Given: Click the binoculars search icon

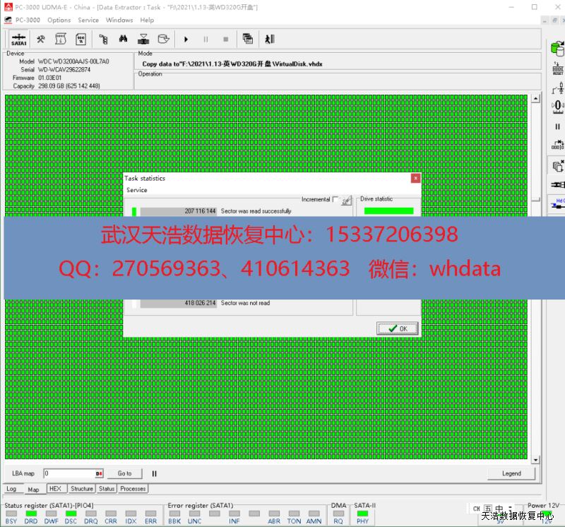Looking at the screenshot, I should point(123,40).
